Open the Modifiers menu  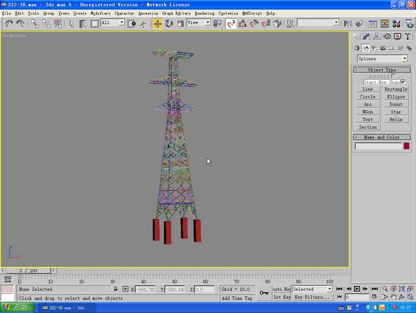pos(100,13)
